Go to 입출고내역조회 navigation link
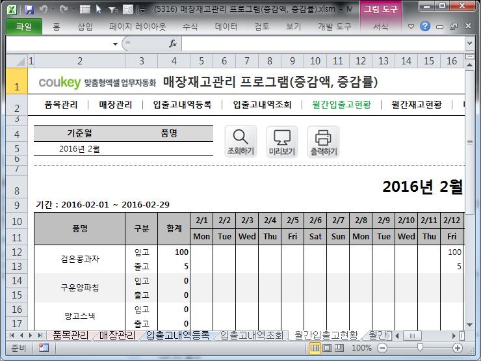The height and width of the screenshot is (361, 481). click(x=263, y=105)
